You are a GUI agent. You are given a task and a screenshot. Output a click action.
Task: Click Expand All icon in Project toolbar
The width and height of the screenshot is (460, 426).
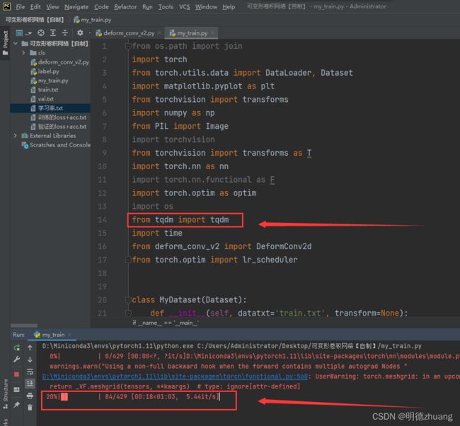tap(53, 33)
